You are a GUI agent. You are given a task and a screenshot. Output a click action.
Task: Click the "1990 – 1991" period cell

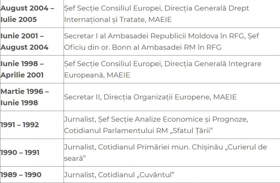(32, 152)
